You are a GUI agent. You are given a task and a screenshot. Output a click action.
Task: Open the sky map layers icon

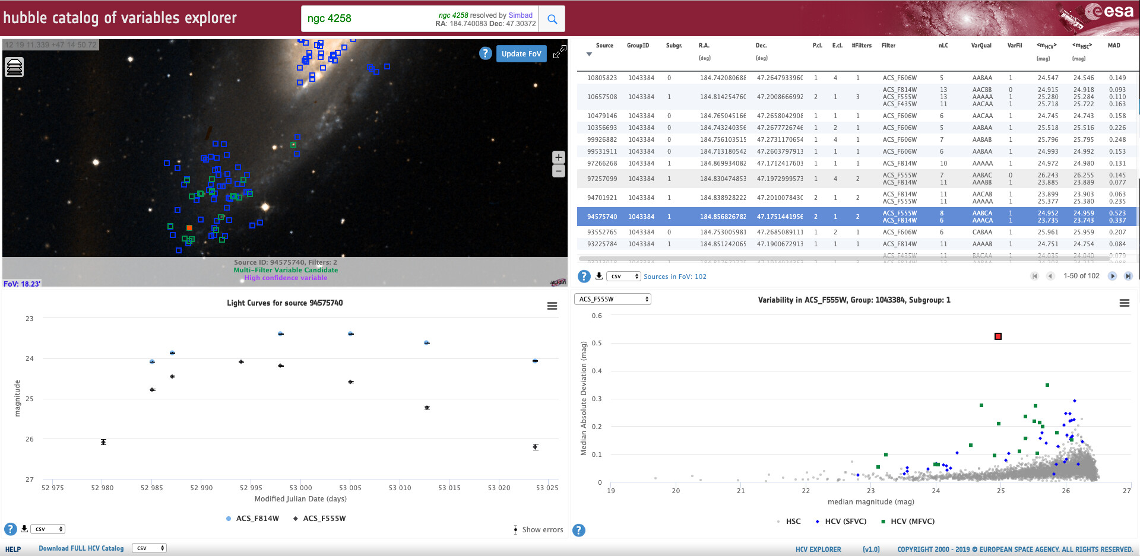(14, 67)
